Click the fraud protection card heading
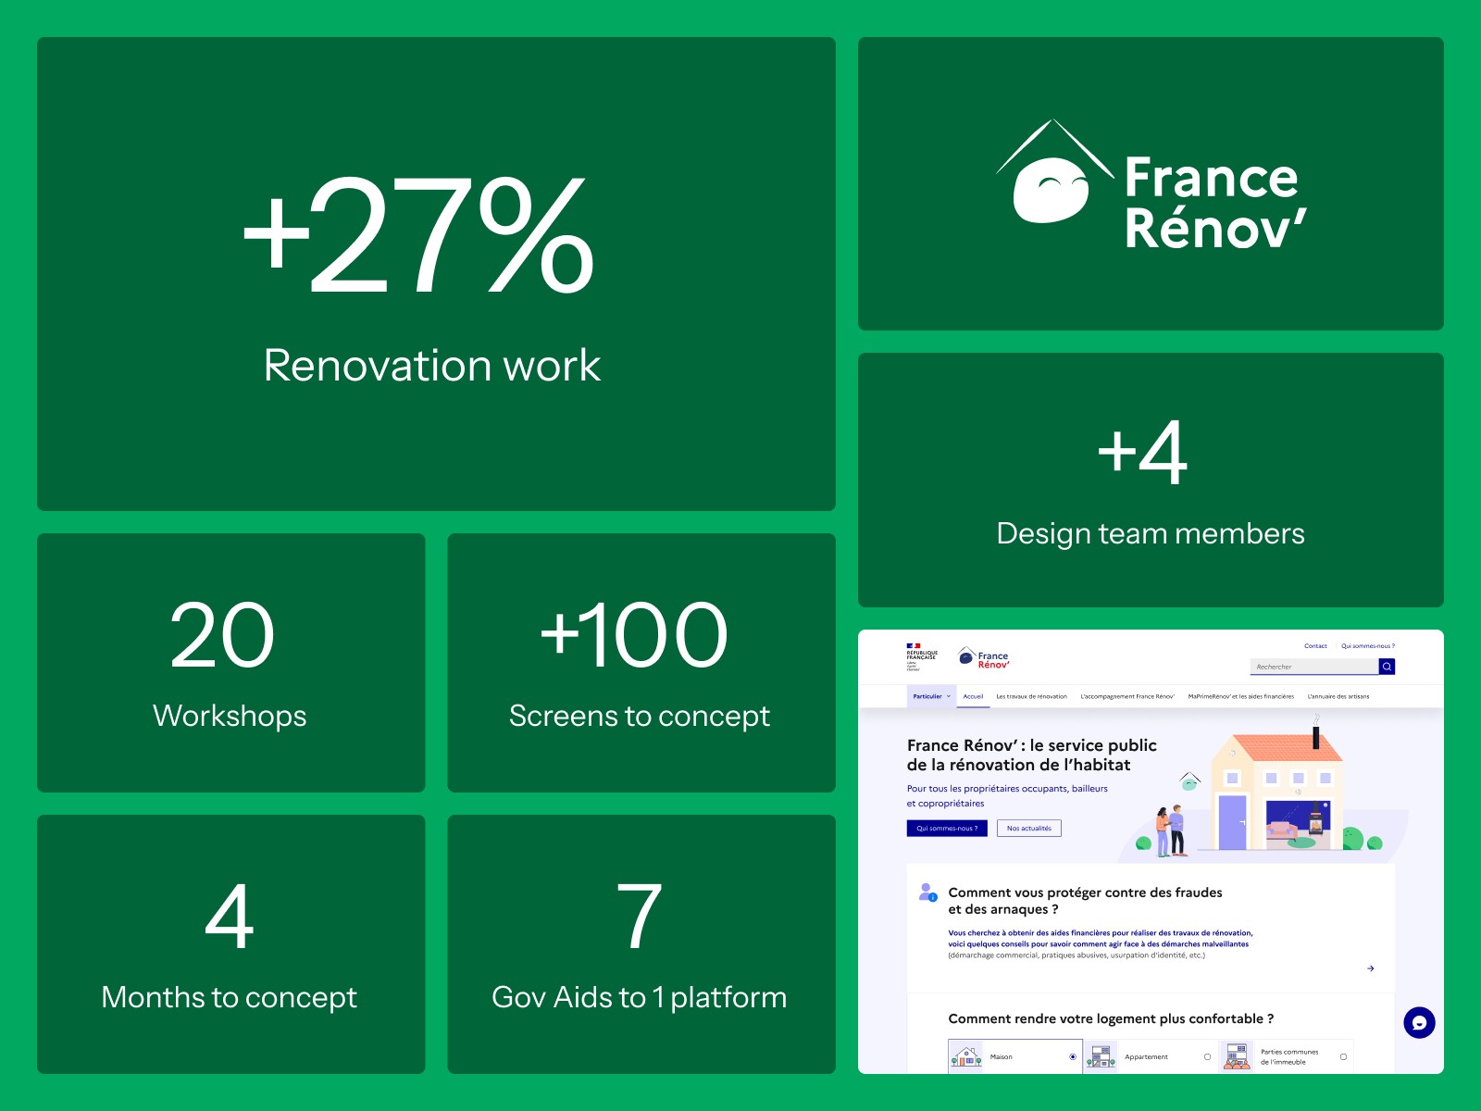1481x1111 pixels. 1085,901
